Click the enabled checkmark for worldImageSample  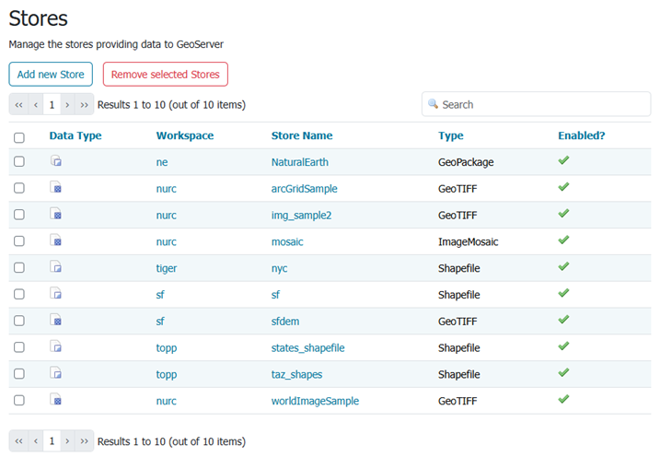[563, 400]
